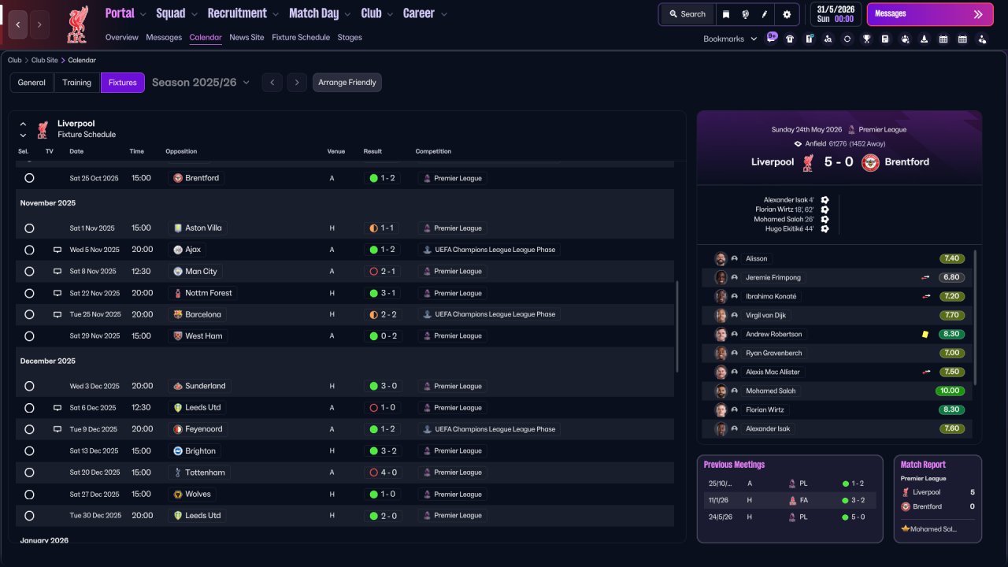The image size is (1008, 567).
Task: Select the Aston Villa fixture radio button
Action: (x=29, y=228)
